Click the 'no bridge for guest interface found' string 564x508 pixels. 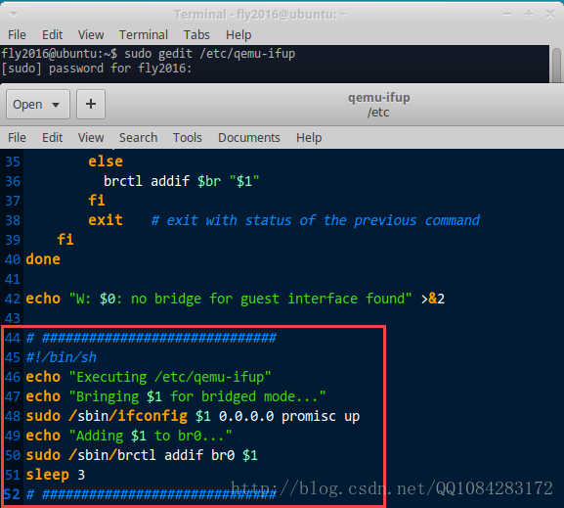point(267,299)
